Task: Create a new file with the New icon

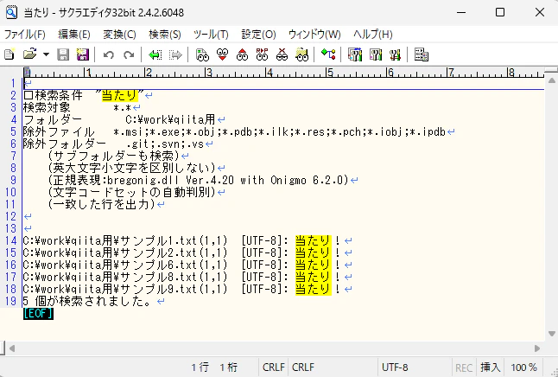Action: (x=10, y=54)
